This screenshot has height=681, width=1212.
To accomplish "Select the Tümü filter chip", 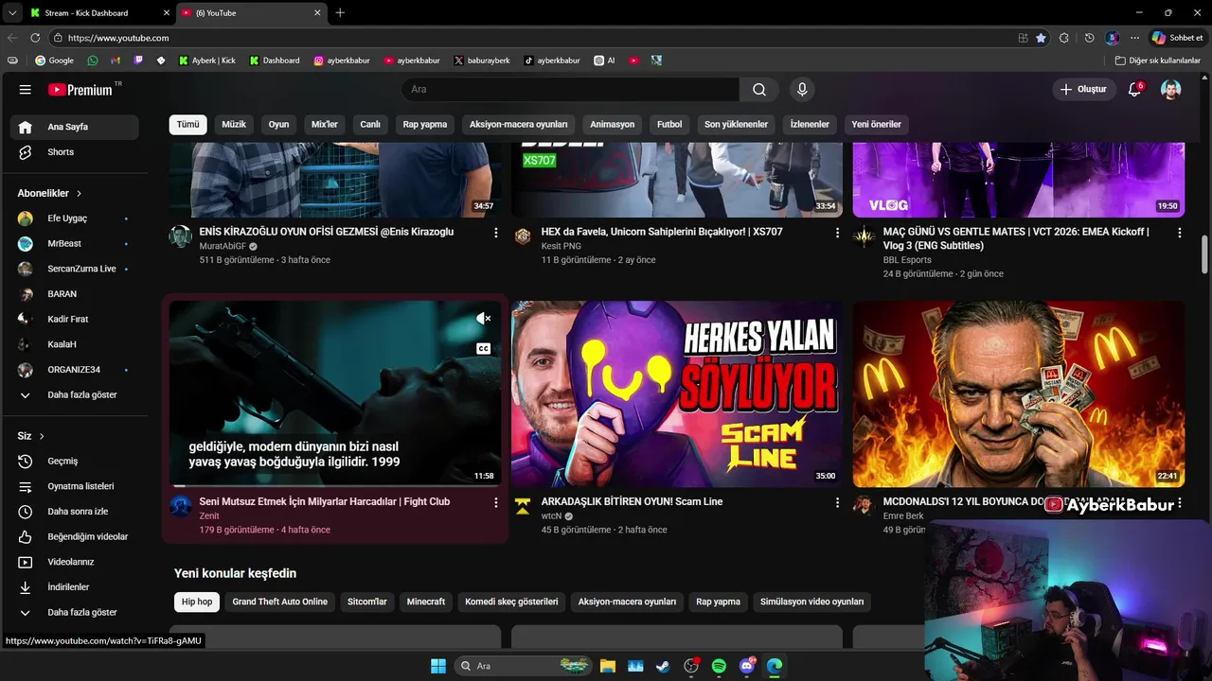I will (188, 125).
